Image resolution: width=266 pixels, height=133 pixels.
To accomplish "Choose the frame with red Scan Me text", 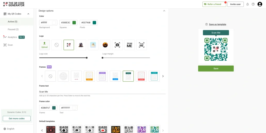I will [x=76, y=76].
